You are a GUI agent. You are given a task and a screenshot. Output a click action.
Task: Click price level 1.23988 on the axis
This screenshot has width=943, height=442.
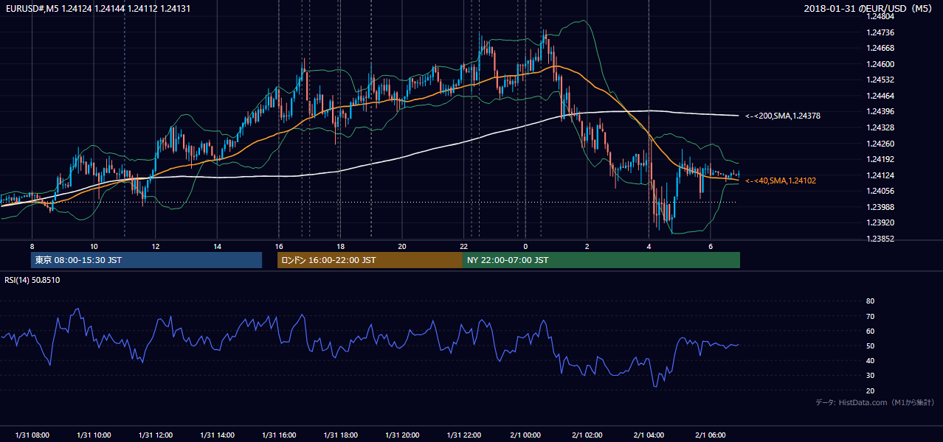(880, 207)
